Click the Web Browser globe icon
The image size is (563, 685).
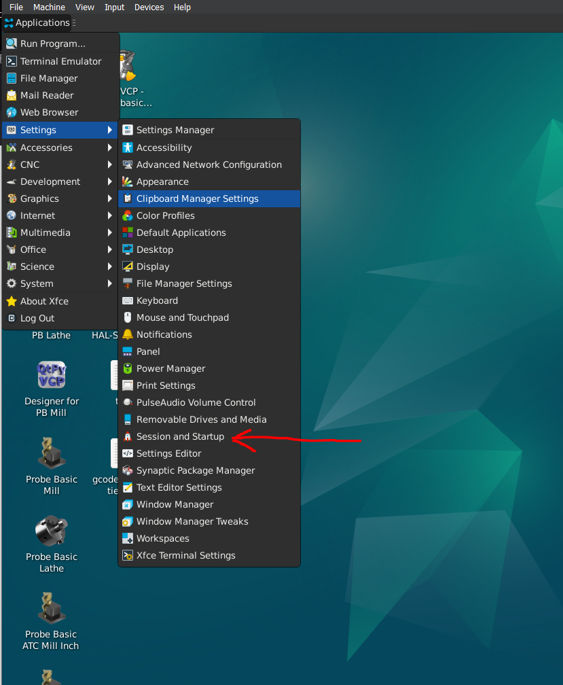[12, 112]
